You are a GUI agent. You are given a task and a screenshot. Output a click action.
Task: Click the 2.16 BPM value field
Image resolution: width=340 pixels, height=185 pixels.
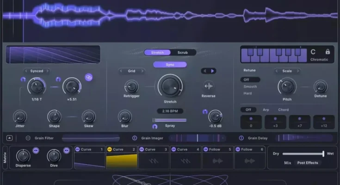pos(170,111)
